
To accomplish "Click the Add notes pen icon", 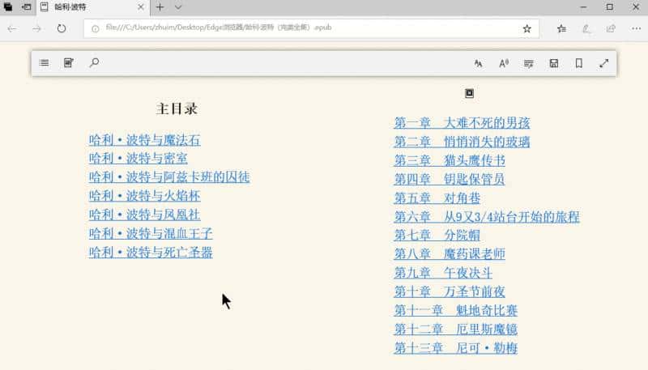I will (x=586, y=28).
